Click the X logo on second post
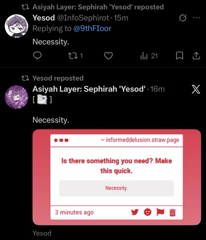The width and height of the screenshot is (206, 240). pos(196,89)
